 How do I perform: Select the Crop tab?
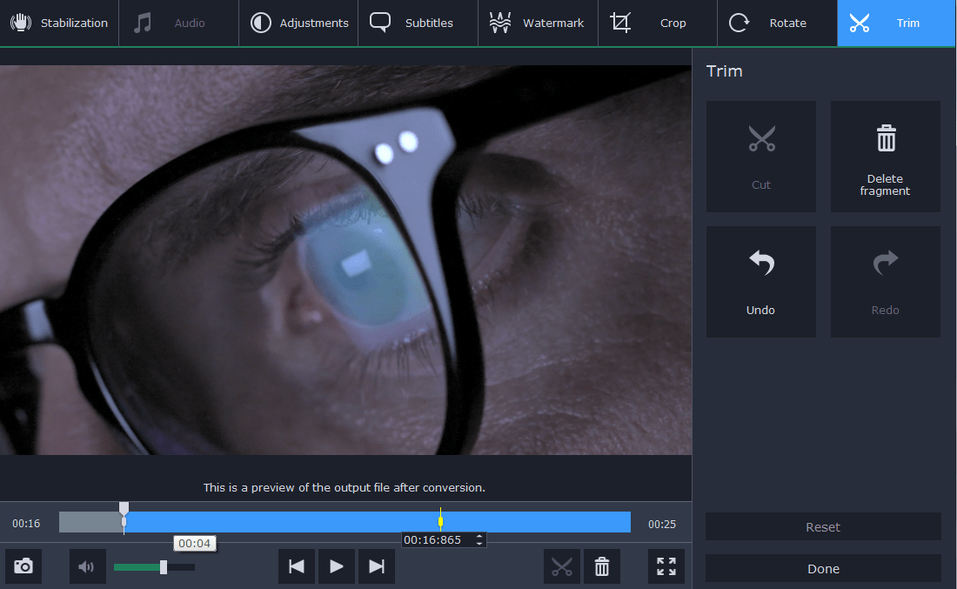pyautogui.click(x=657, y=23)
